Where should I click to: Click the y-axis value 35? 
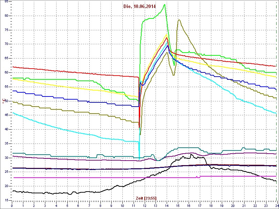pos(6,144)
